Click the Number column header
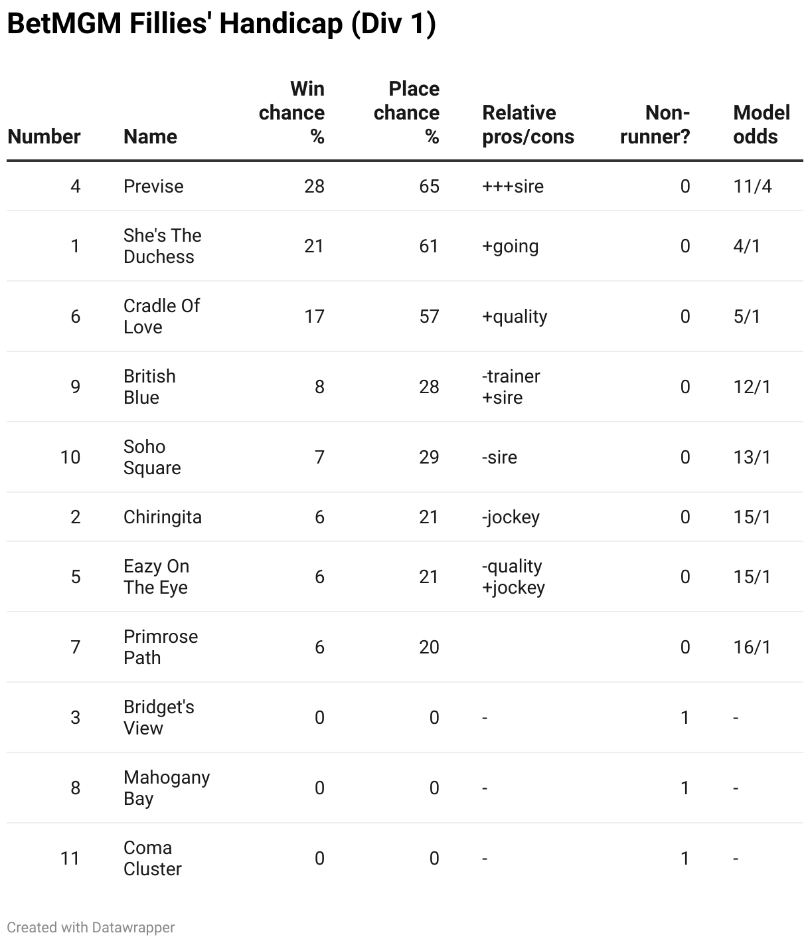810x943 pixels. [x=44, y=137]
